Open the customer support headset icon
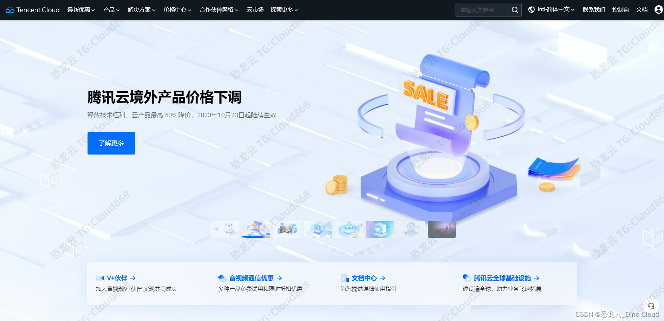 point(651,306)
